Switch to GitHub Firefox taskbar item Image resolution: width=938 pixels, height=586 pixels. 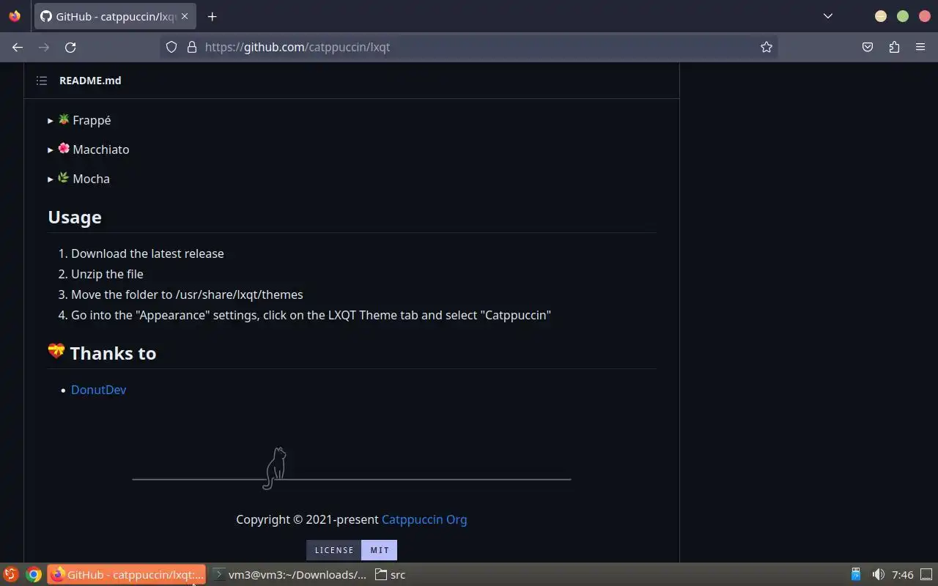pos(127,575)
